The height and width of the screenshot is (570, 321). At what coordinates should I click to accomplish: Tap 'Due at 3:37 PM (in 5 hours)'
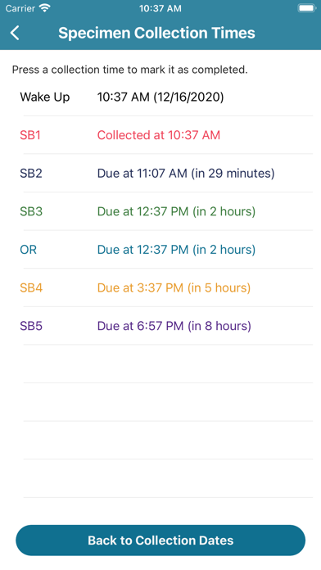coord(174,287)
